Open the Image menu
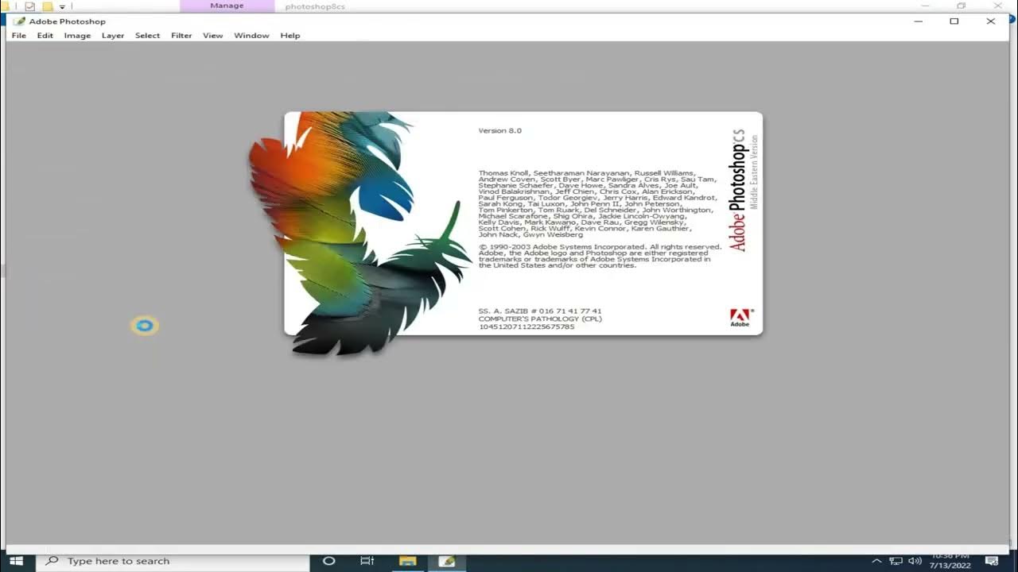This screenshot has width=1018, height=572. point(77,36)
